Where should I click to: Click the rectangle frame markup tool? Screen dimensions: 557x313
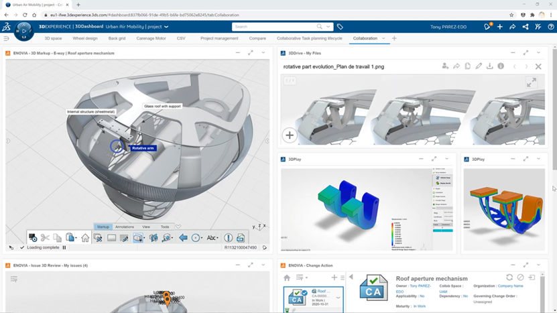(x=111, y=238)
